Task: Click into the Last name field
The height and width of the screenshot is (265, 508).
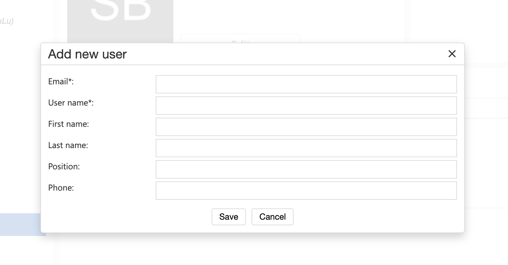Action: tap(306, 148)
